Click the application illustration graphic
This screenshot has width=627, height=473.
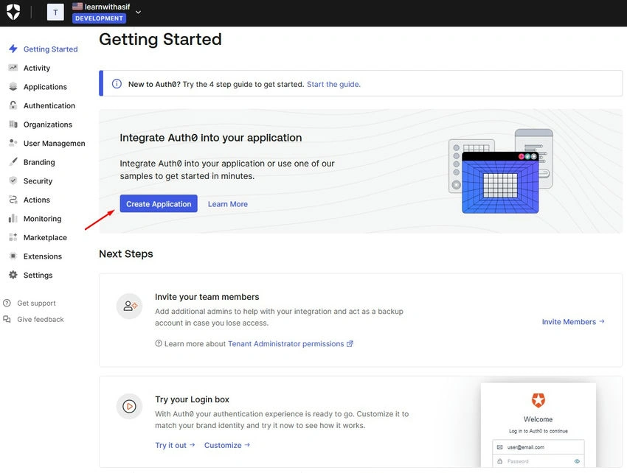click(501, 171)
